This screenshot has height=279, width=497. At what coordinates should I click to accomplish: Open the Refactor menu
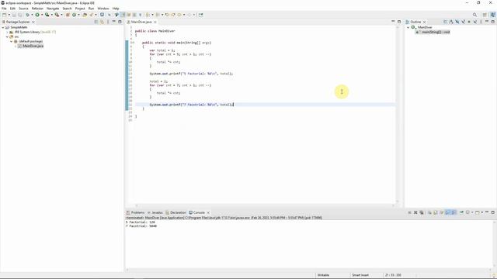click(37, 9)
